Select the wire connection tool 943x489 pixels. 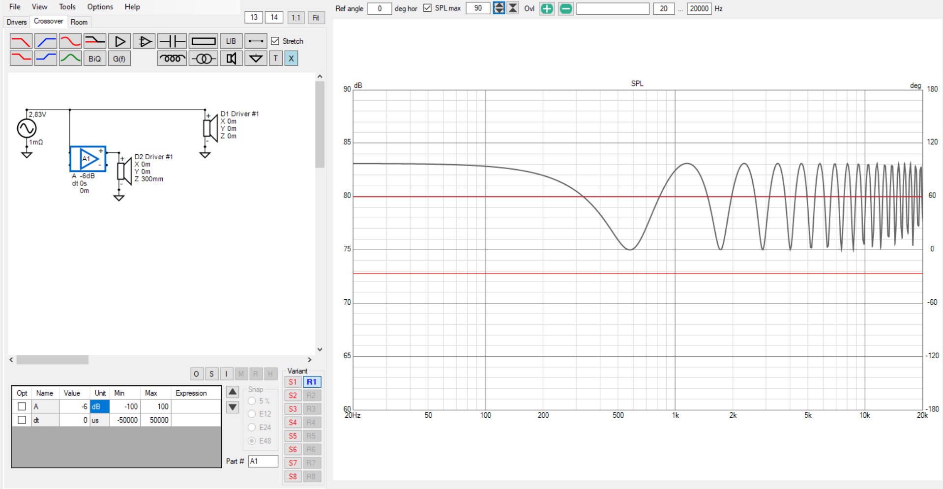pos(256,41)
